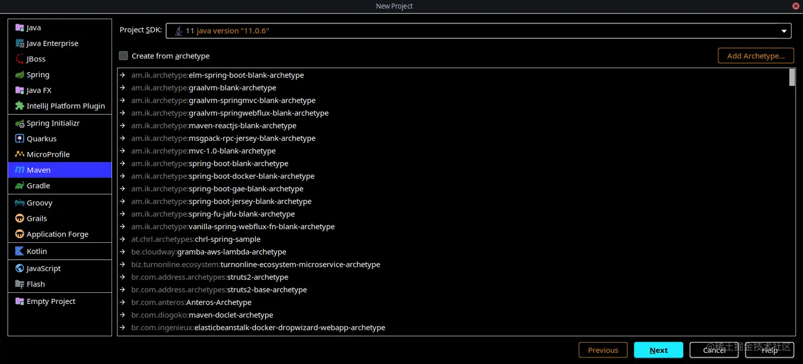Select spring-boot-blank-archetype row
Image resolution: width=803 pixels, height=364 pixels.
coord(453,164)
